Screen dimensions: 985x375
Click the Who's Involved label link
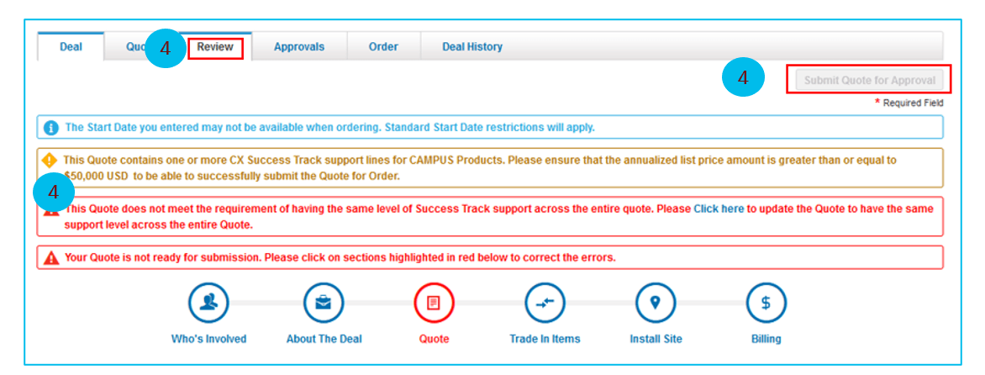click(208, 339)
